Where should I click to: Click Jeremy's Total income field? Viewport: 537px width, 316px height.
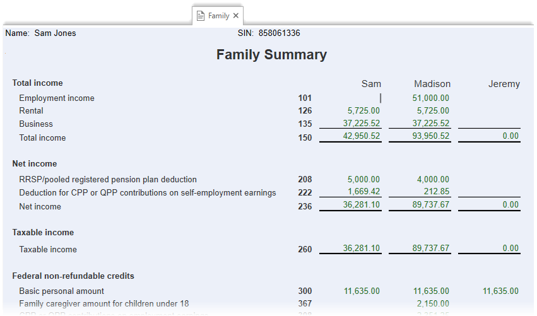pyautogui.click(x=490, y=138)
